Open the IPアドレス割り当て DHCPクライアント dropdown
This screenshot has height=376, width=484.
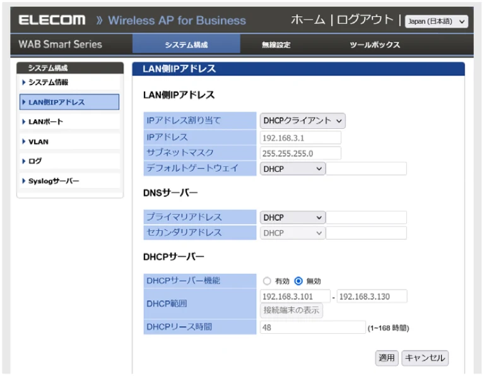point(302,120)
